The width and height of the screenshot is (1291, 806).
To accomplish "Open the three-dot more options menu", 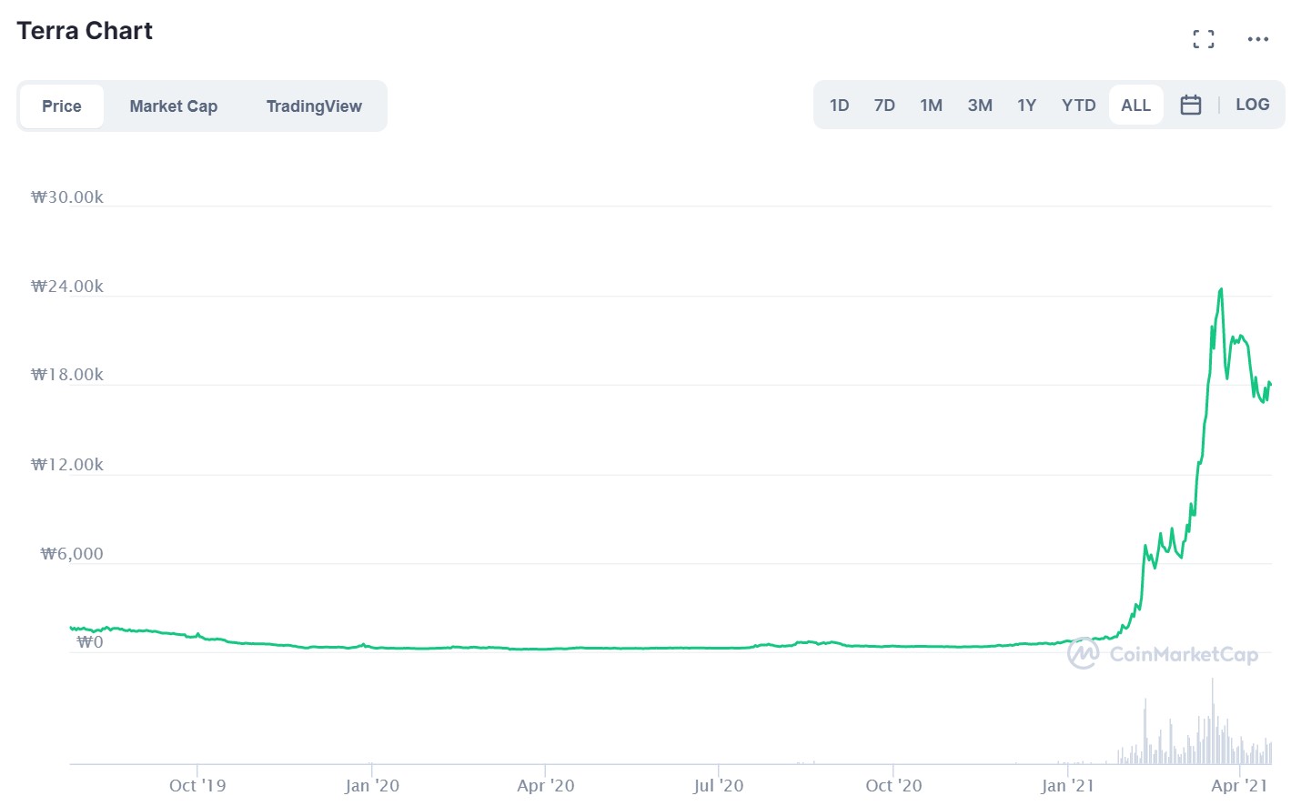I will tap(1257, 39).
